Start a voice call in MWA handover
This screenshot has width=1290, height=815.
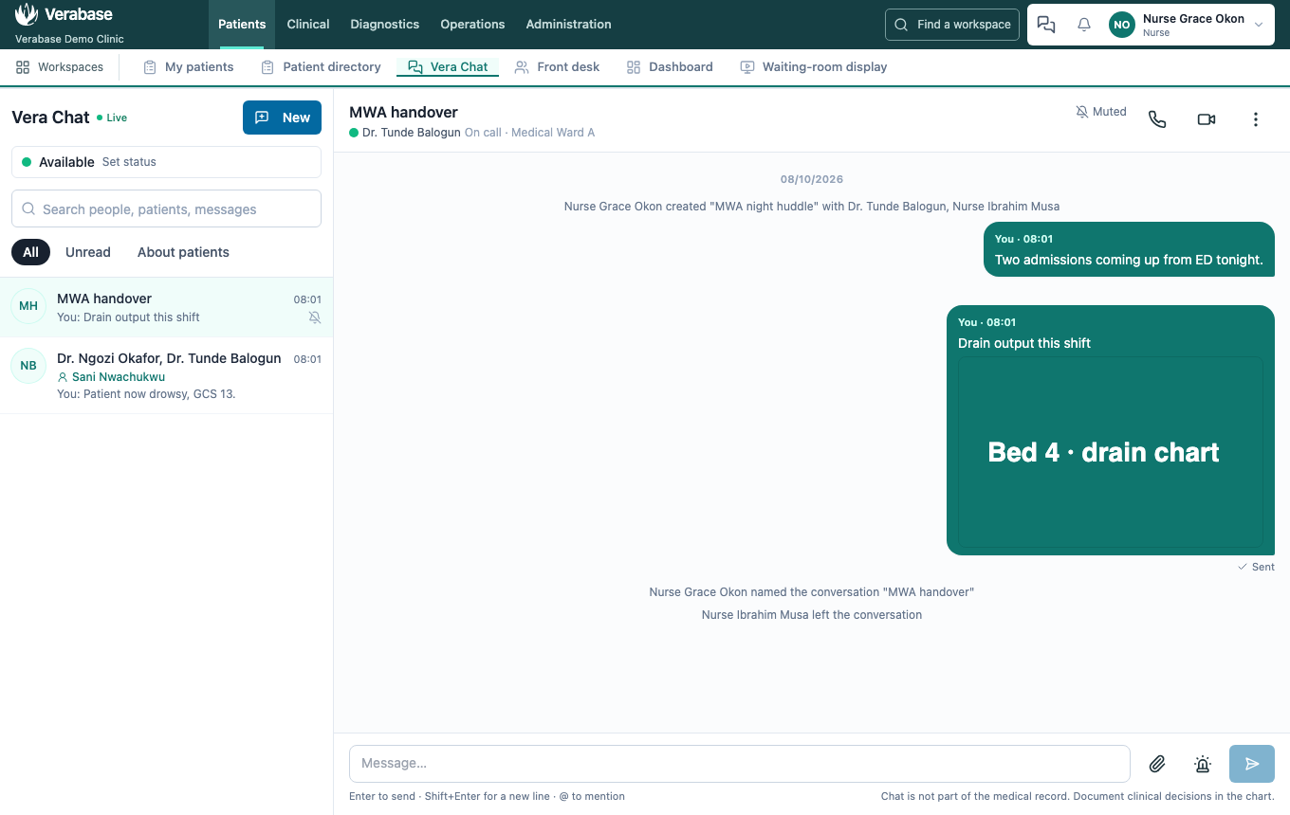point(1157,119)
